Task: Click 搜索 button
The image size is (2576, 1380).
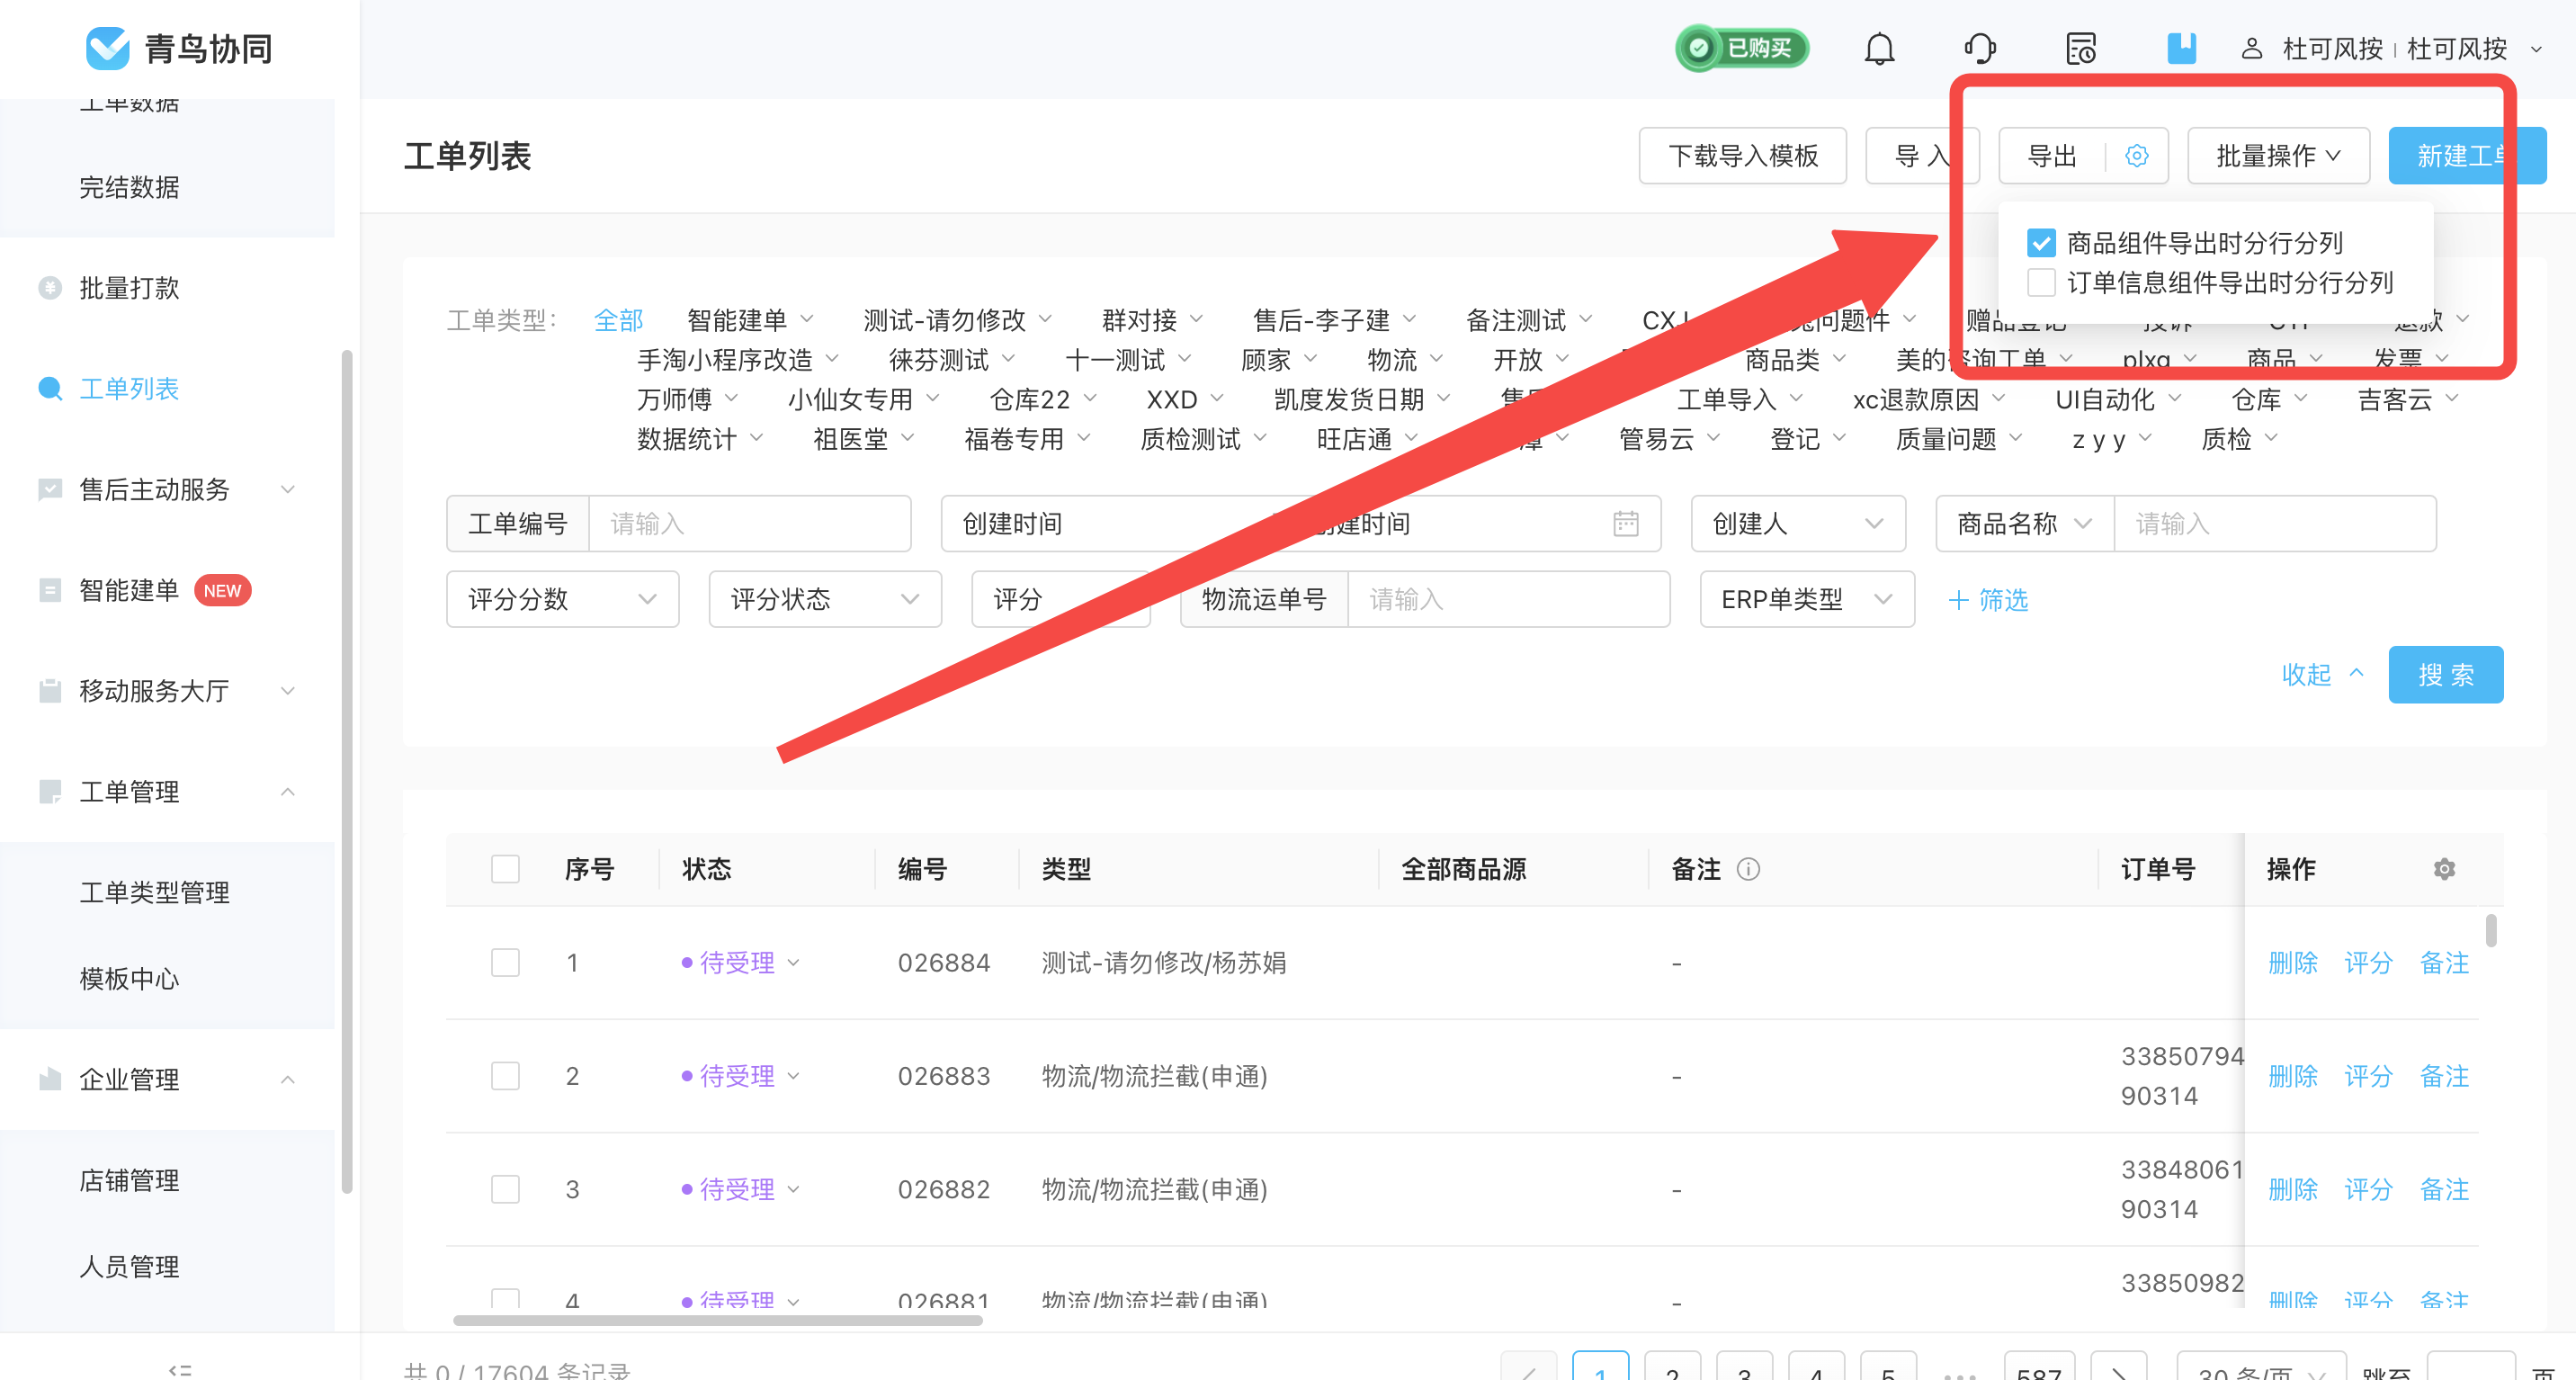Action: coord(2445,675)
